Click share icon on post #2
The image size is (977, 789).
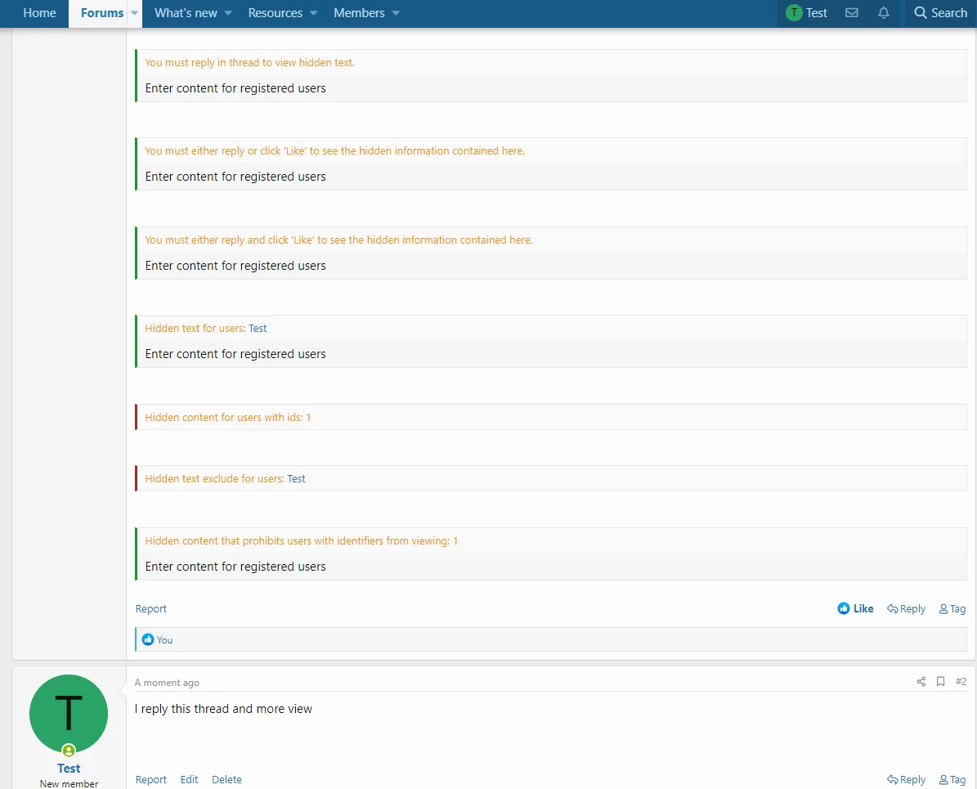[x=921, y=682]
